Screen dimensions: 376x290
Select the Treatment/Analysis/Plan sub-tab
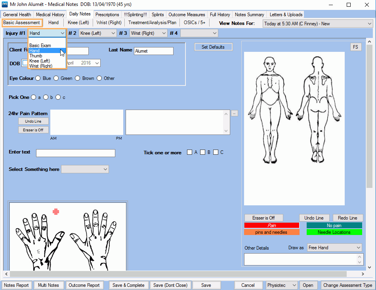(152, 23)
